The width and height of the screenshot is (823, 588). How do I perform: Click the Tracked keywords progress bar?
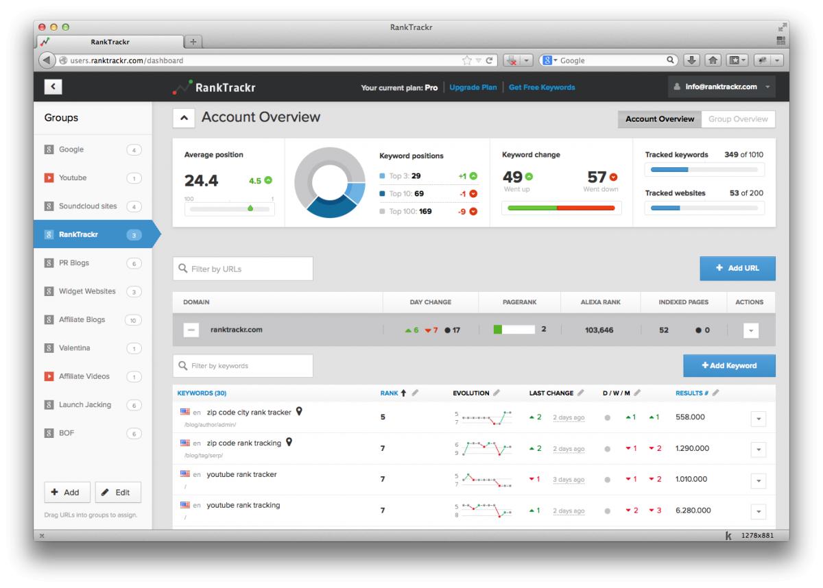click(704, 169)
